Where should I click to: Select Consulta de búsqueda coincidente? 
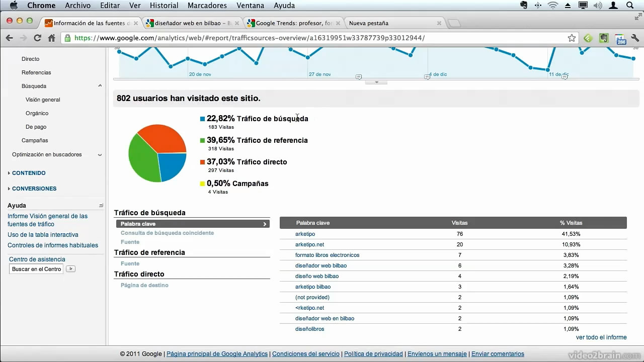[x=167, y=233]
